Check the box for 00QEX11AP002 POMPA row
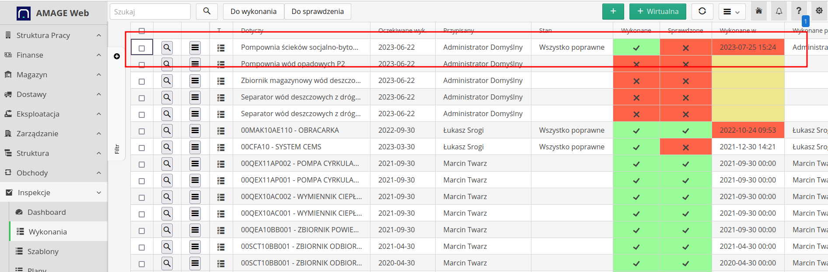The width and height of the screenshot is (828, 272). click(x=142, y=164)
